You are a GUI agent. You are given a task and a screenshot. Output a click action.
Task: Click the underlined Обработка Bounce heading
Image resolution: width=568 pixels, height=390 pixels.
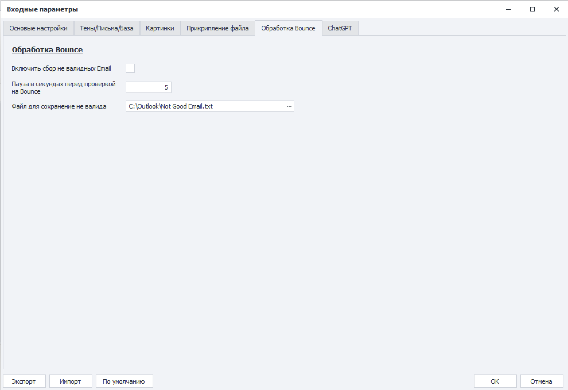47,50
